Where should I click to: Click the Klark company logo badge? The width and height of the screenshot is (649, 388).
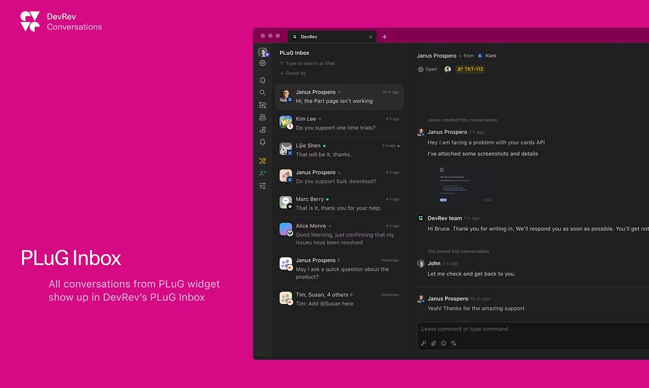(480, 56)
